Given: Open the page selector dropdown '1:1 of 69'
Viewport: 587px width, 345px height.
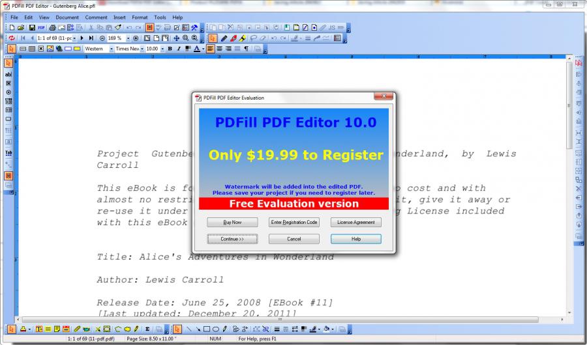Looking at the screenshot, I should pos(74,38).
